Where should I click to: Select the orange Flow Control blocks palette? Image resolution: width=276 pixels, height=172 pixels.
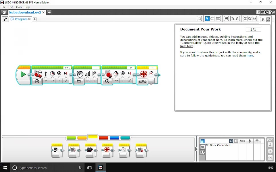click(82, 138)
